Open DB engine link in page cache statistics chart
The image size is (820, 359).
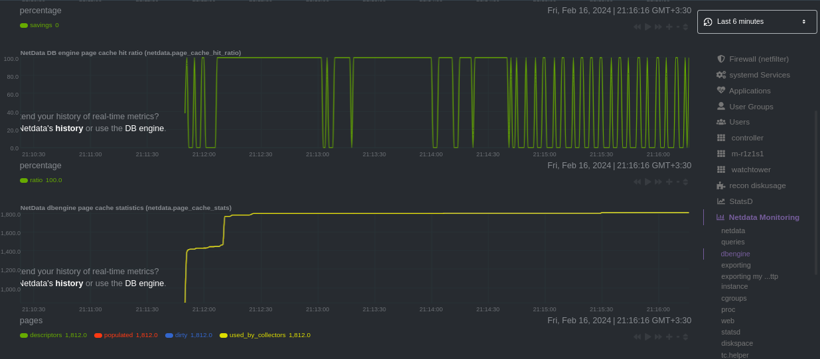click(x=144, y=283)
